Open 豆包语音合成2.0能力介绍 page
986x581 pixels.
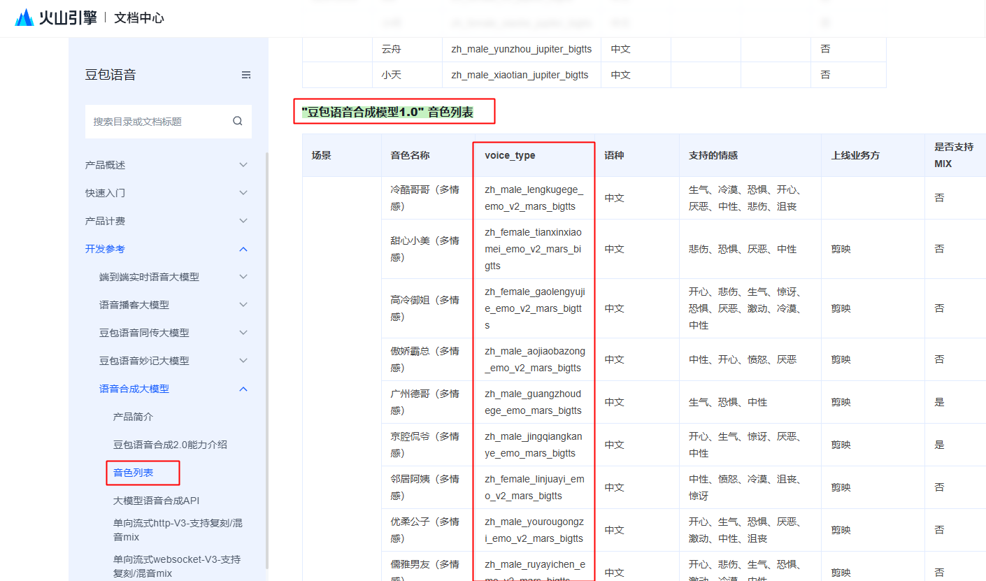170,445
